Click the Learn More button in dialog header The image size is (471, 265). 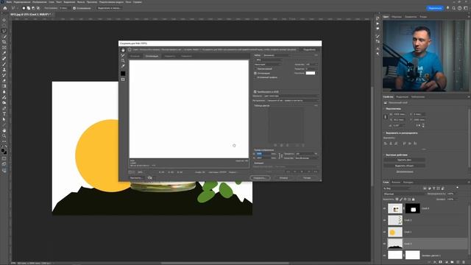point(309,49)
